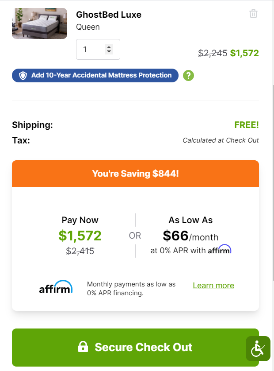Viewport: 274px width, 371px height.
Task: Click the FREE! shipping label
Action: [247, 125]
